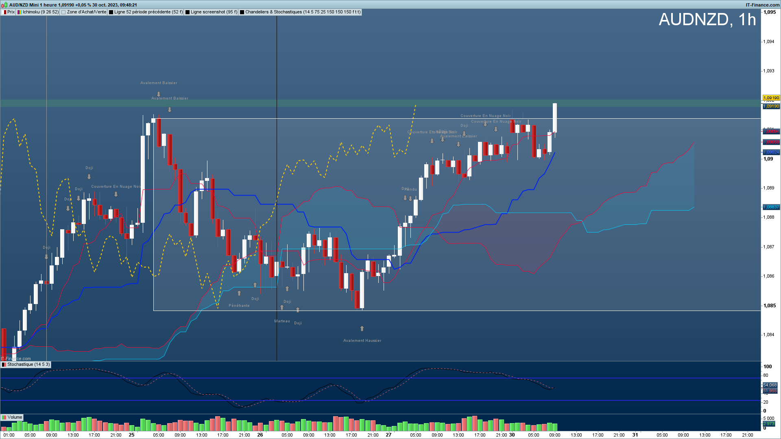Select Chandeliers & Stochastiques indicator label

tap(303, 12)
